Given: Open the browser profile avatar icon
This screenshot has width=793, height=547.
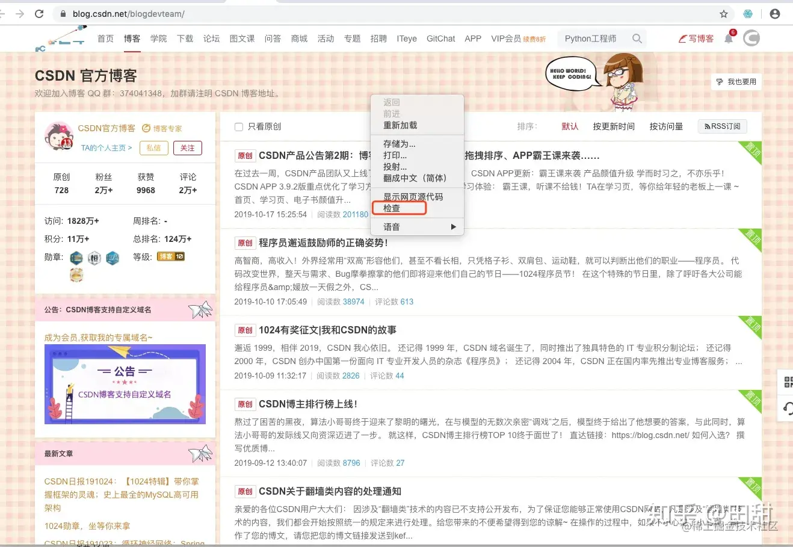Looking at the screenshot, I should (775, 13).
